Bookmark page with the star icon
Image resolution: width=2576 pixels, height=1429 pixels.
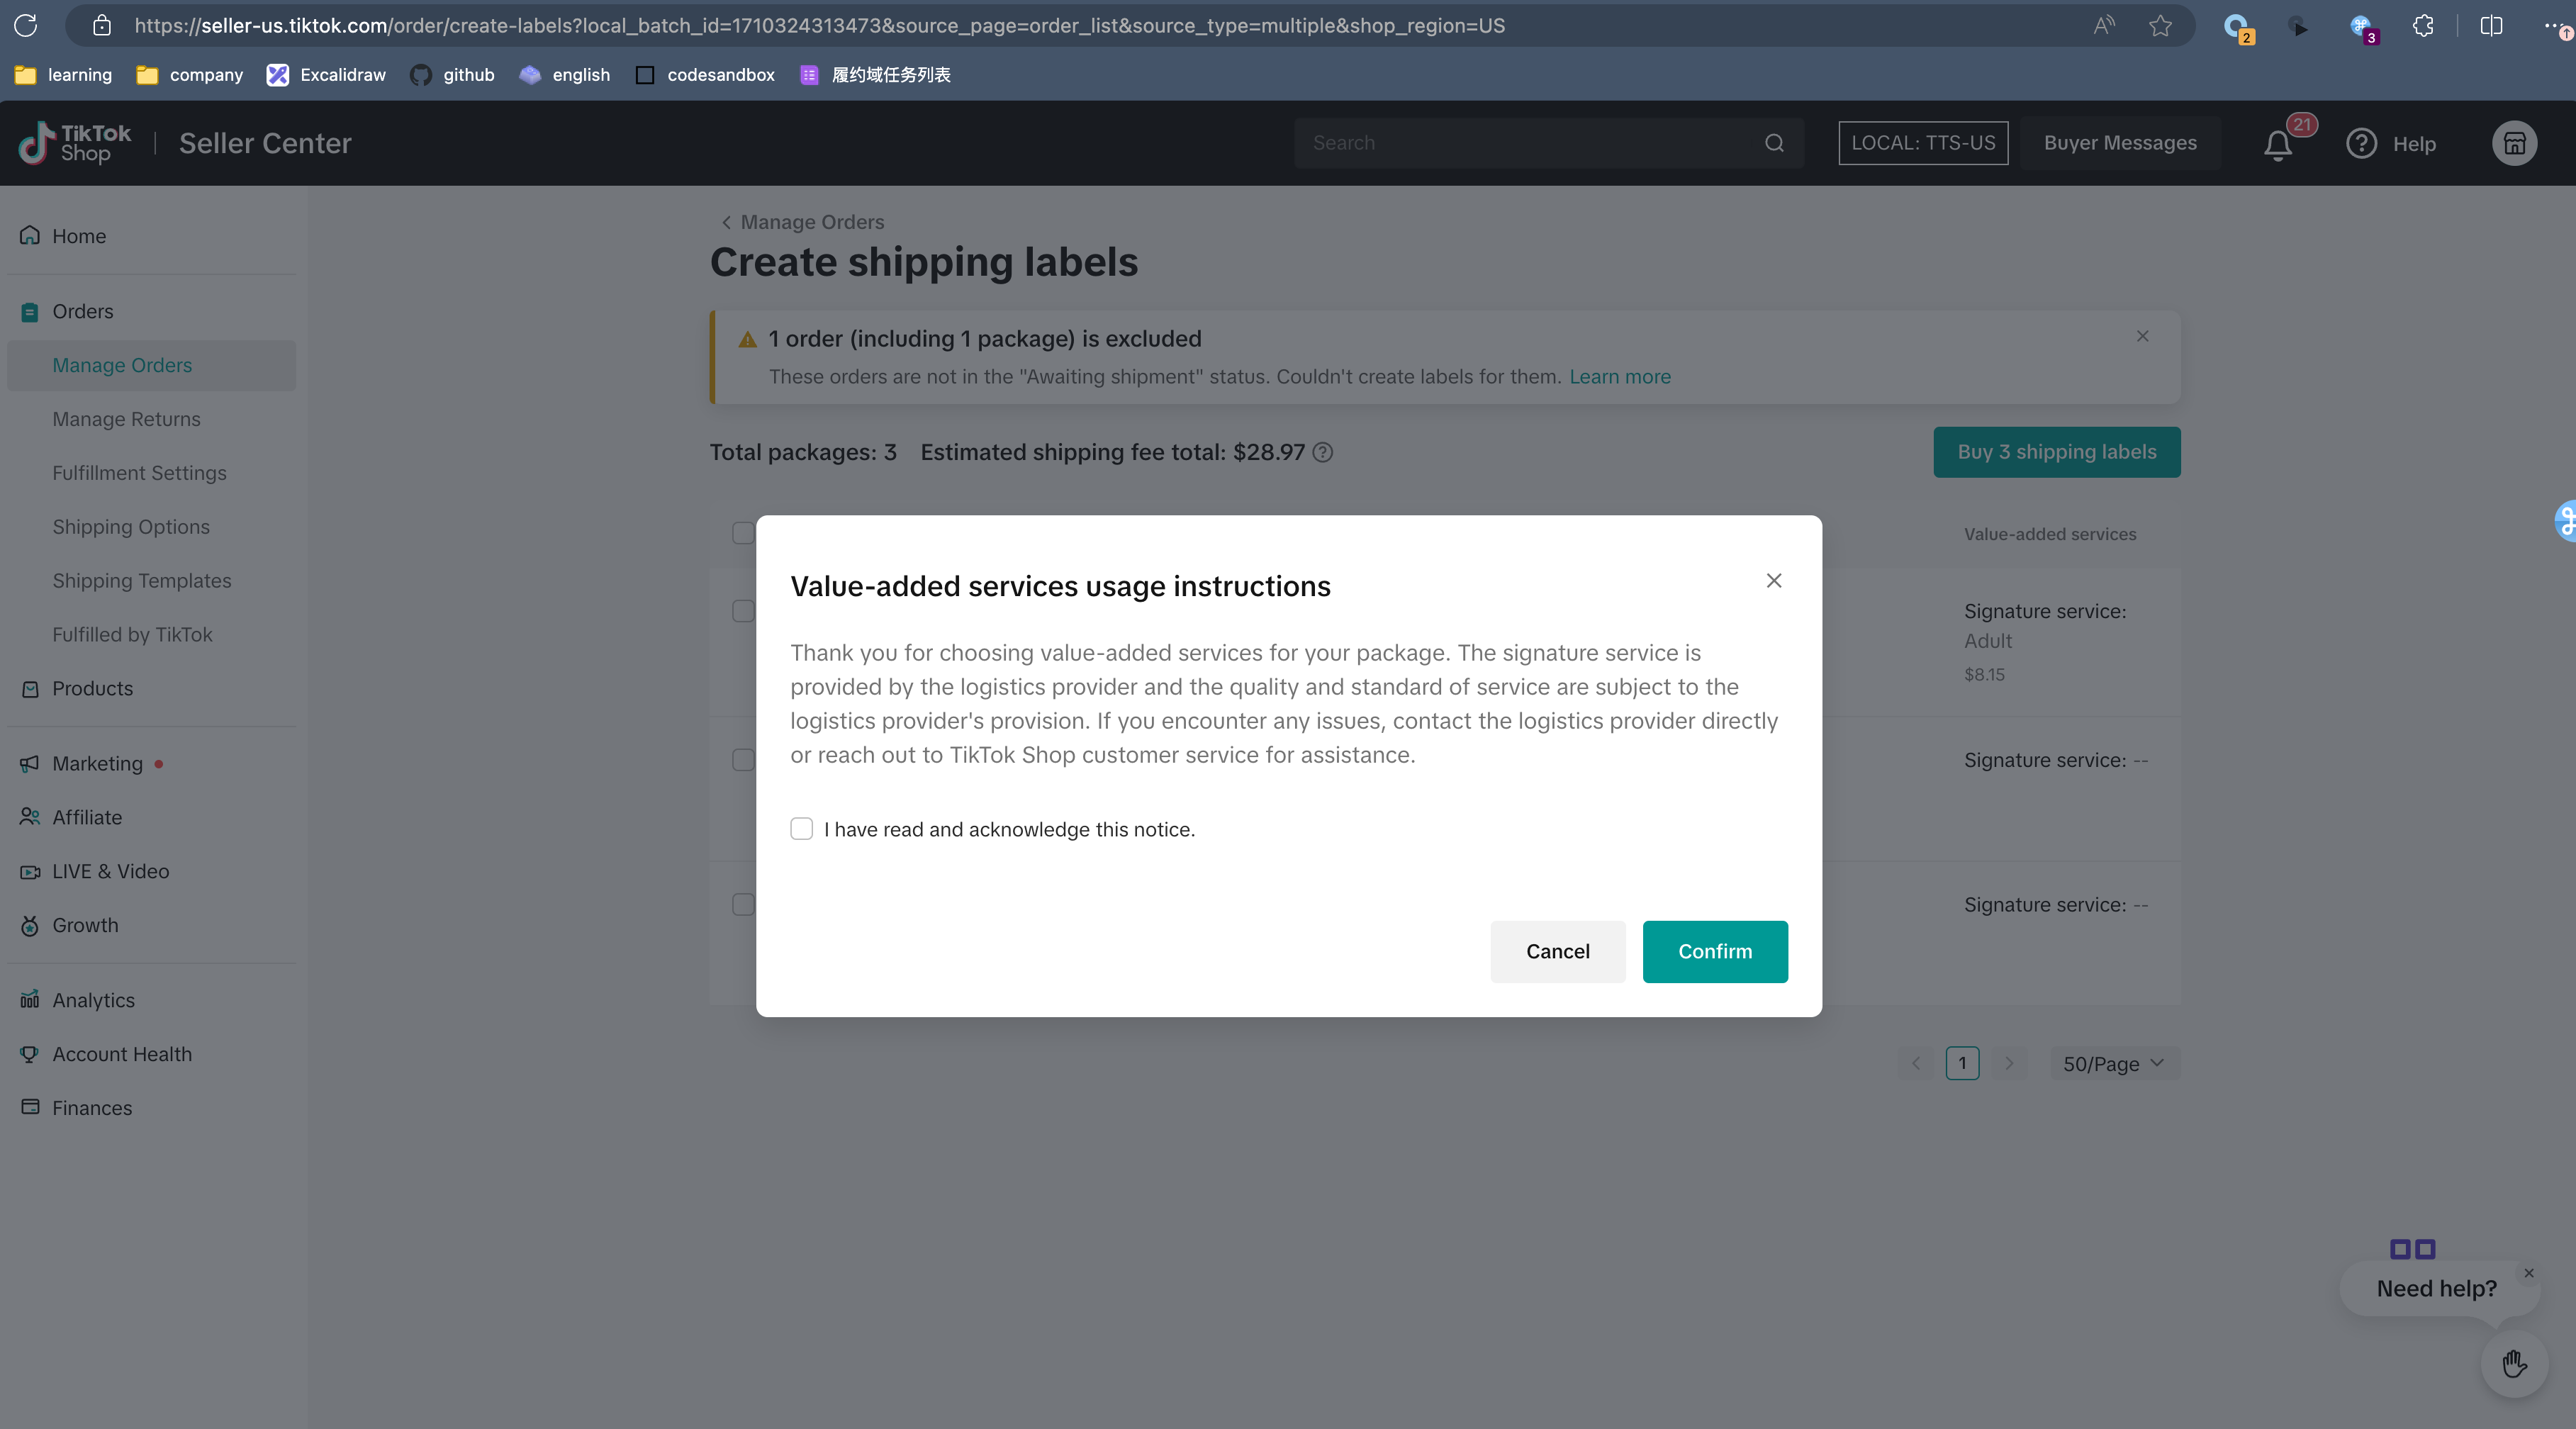[x=2160, y=26]
